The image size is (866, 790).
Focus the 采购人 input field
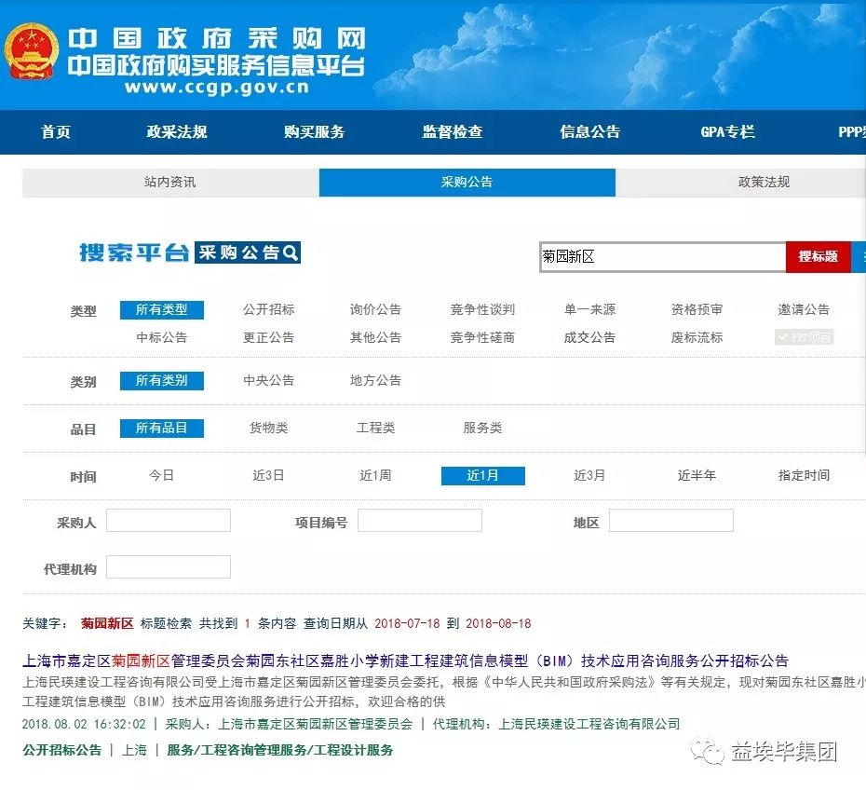click(168, 521)
